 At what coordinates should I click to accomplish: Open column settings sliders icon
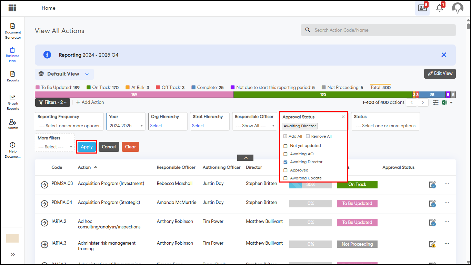tap(436, 102)
